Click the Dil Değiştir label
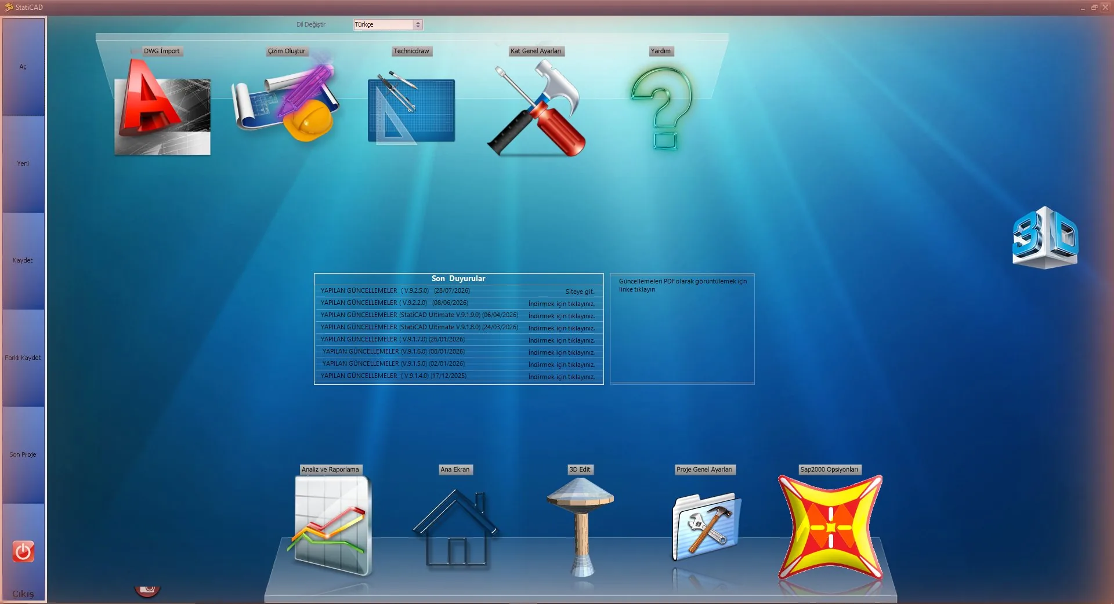This screenshot has width=1114, height=604. pyautogui.click(x=311, y=24)
